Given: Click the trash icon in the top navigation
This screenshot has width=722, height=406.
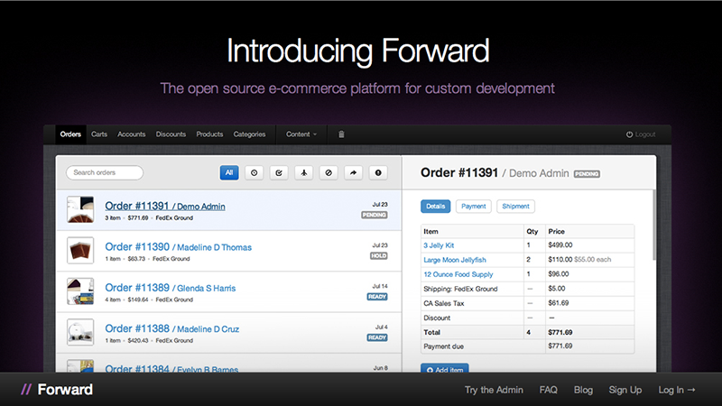Looking at the screenshot, I should [341, 134].
